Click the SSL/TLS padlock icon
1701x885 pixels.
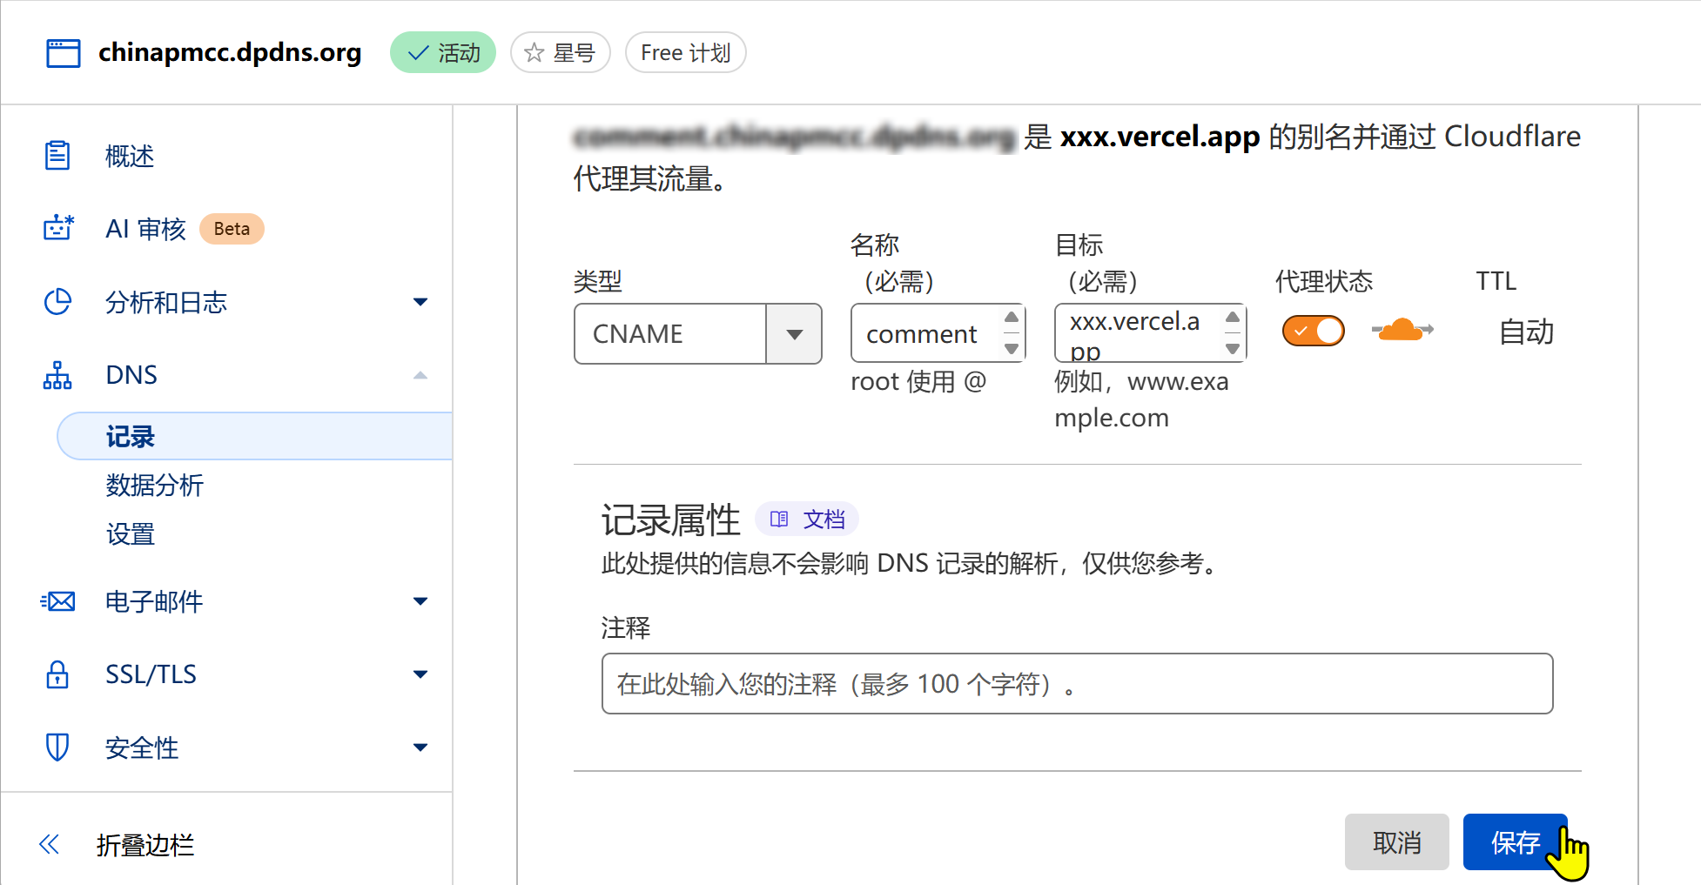pos(57,674)
